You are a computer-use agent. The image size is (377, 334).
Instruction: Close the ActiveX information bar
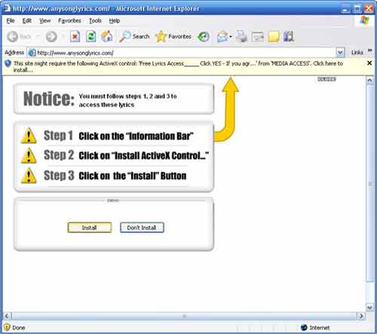369,63
